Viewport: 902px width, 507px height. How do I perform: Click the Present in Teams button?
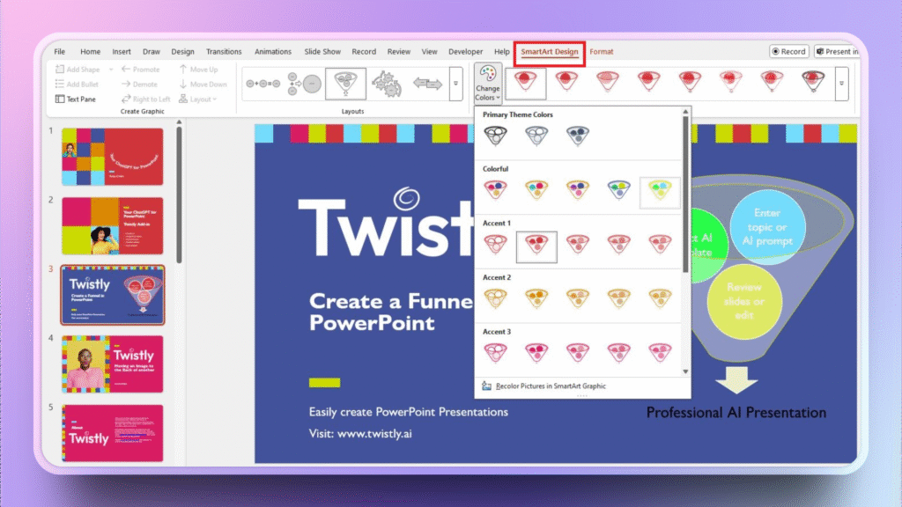(836, 52)
